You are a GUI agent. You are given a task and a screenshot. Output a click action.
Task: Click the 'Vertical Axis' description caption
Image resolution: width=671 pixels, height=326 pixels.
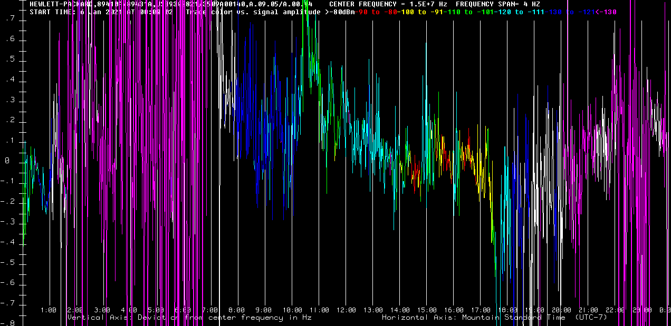coord(190,318)
